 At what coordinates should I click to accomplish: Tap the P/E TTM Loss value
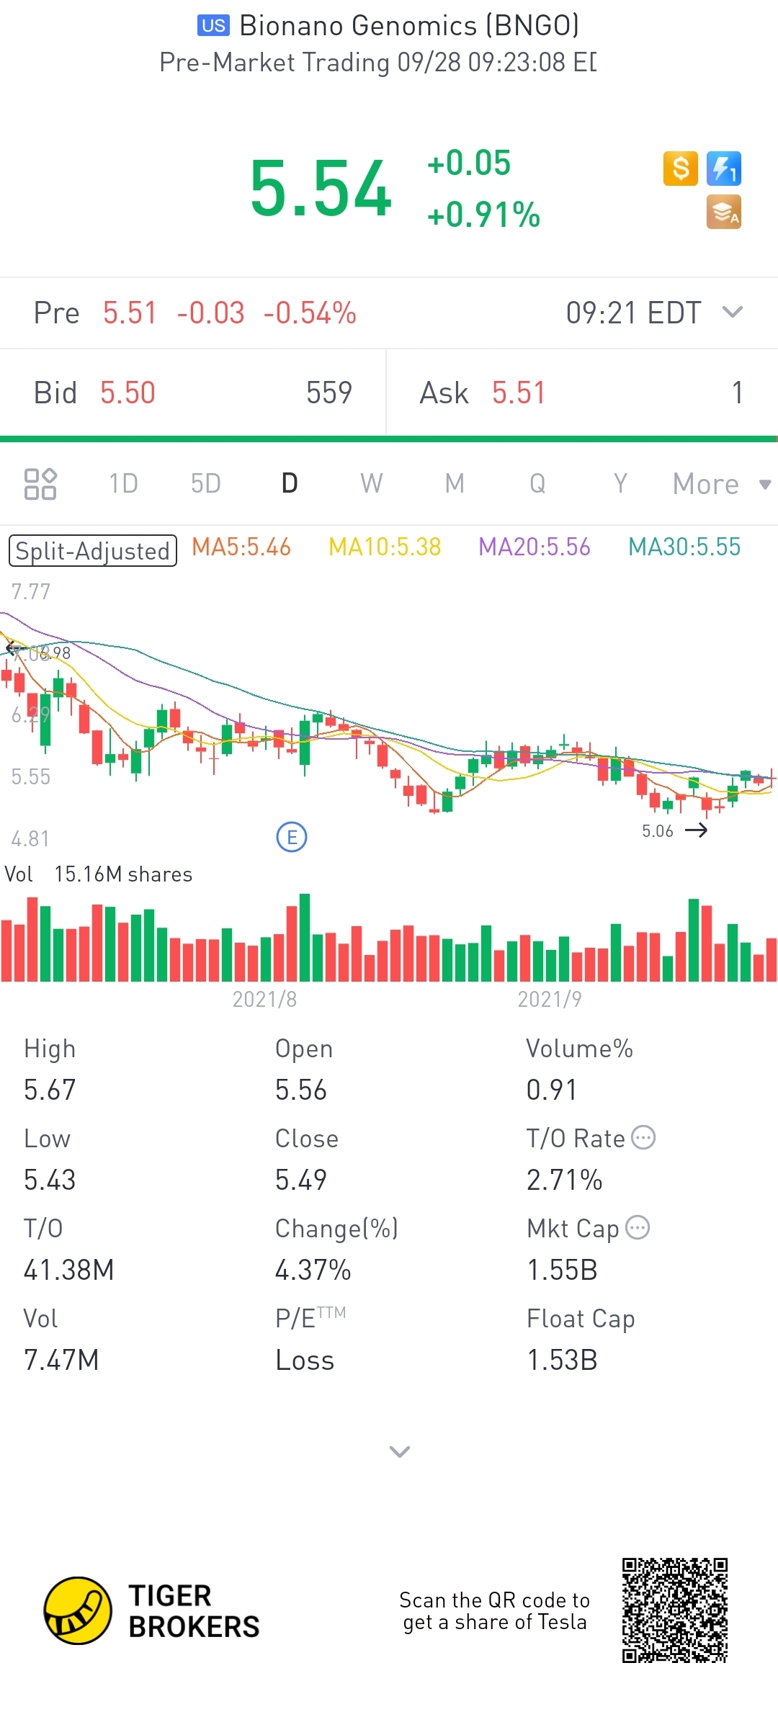click(x=305, y=1360)
